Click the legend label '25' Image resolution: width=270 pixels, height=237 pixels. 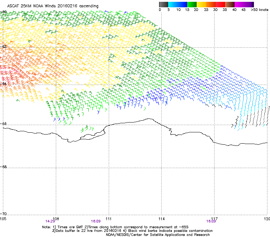coord(206,10)
